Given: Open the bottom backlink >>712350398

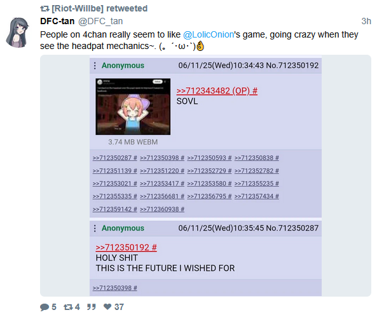Looking at the screenshot, I should click(x=115, y=288).
